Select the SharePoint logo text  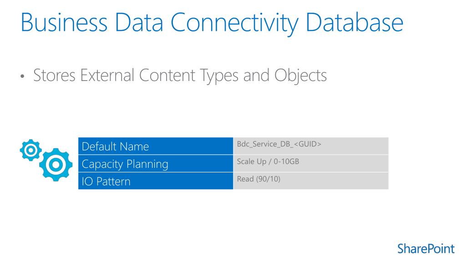pos(426,249)
